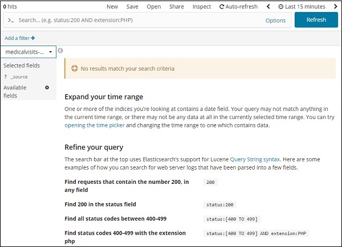Click the clock icon in time picker
The height and width of the screenshot is (247, 342).
point(281,7)
